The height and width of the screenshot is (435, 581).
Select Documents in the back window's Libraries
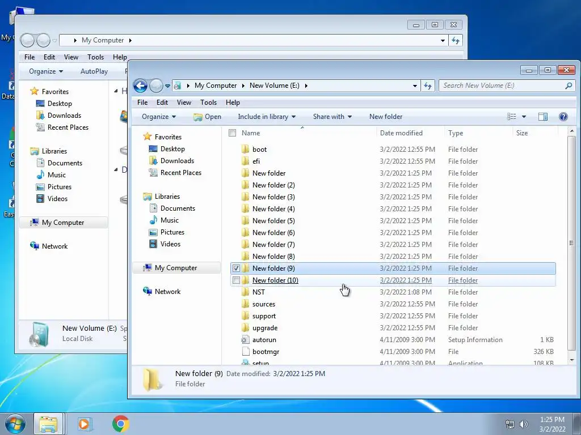coord(65,163)
